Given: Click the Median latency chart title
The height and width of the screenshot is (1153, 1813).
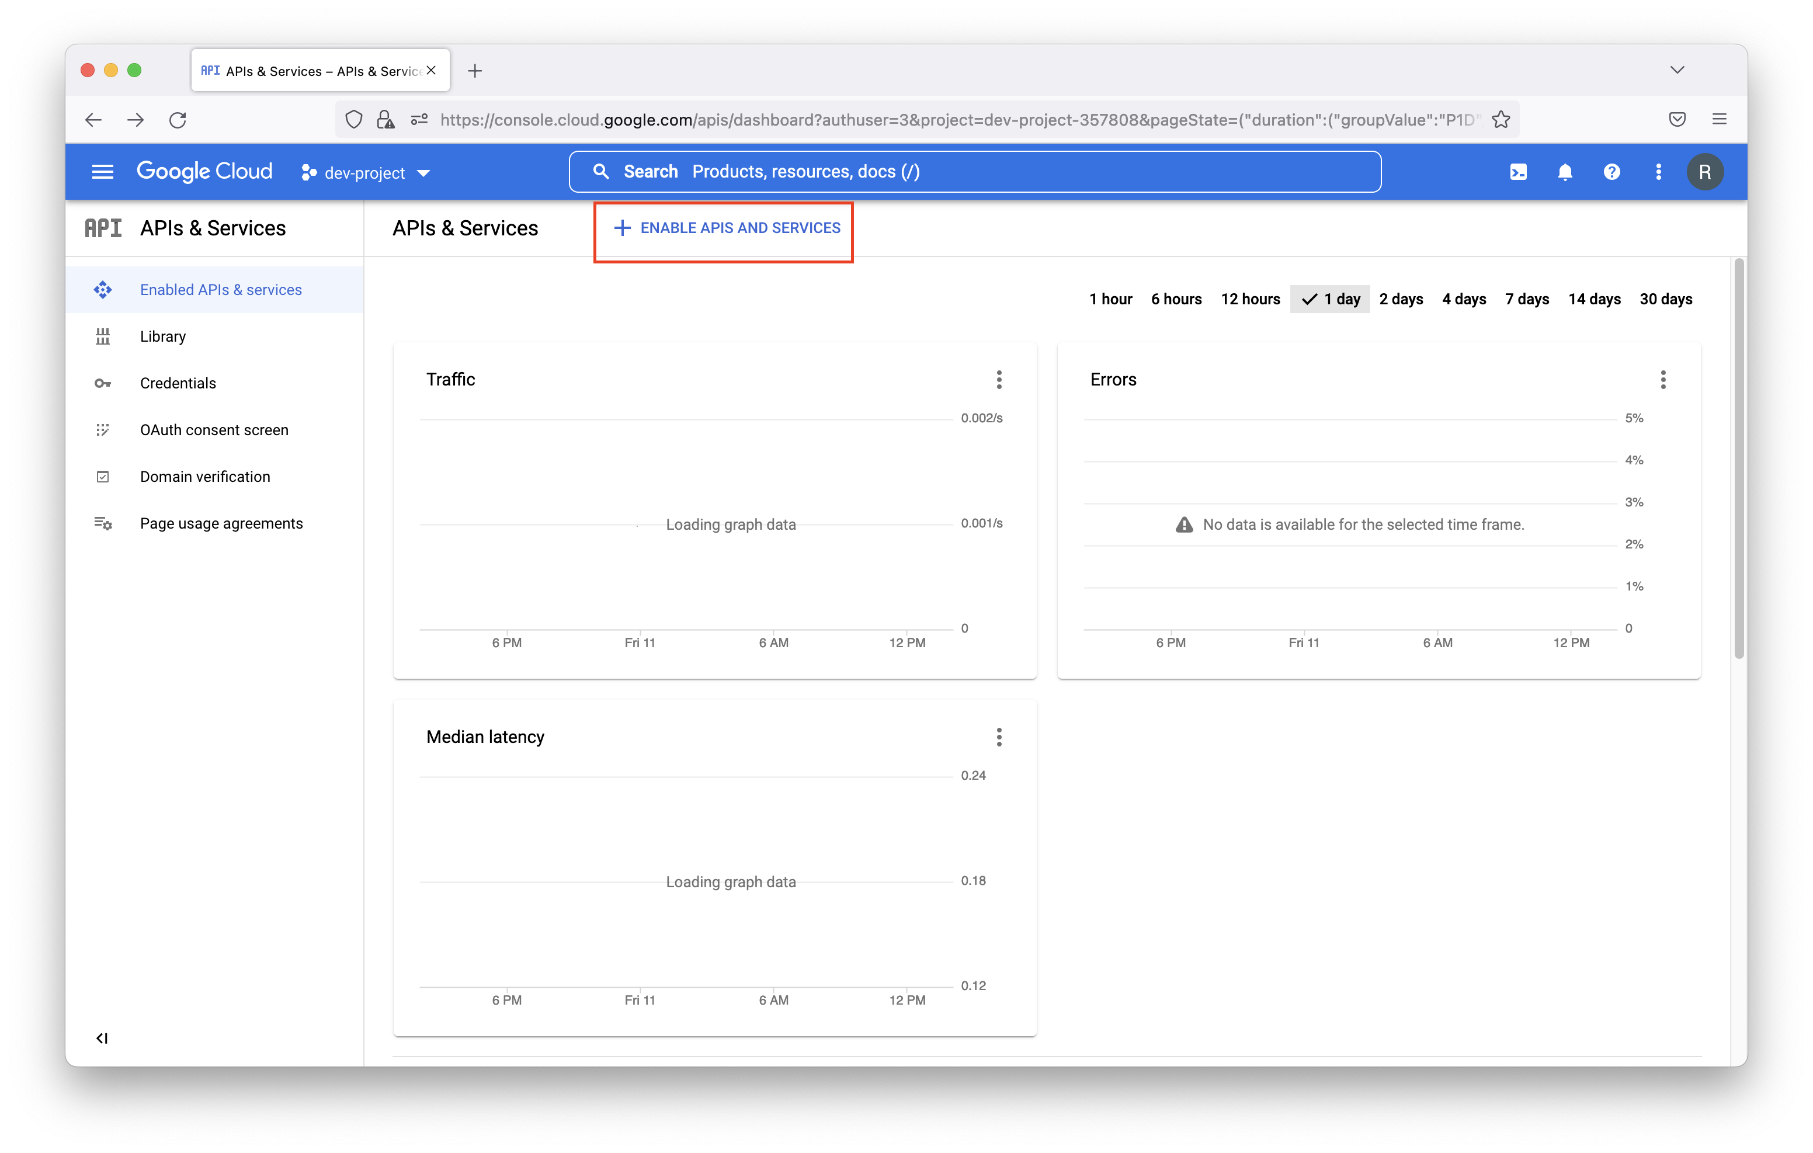Looking at the screenshot, I should point(485,737).
